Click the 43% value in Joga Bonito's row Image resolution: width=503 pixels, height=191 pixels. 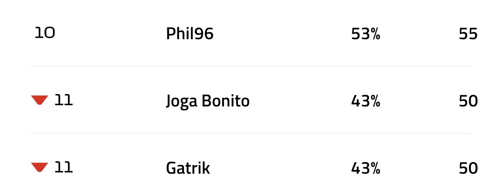tap(365, 101)
